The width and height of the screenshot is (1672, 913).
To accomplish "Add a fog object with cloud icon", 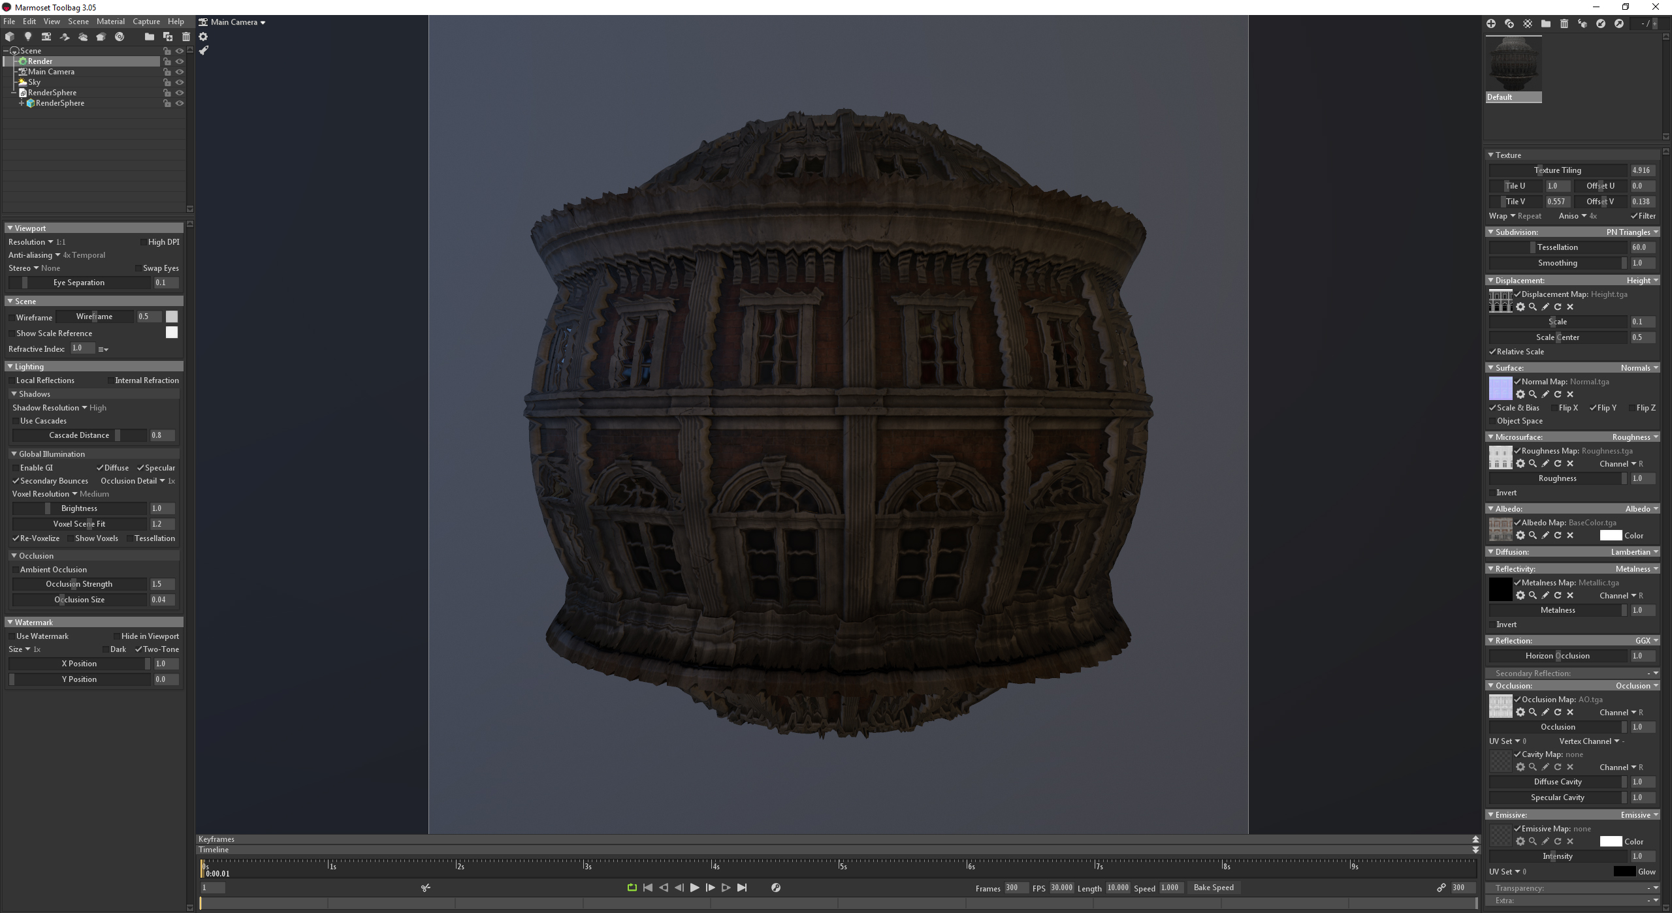I will pos(83,37).
